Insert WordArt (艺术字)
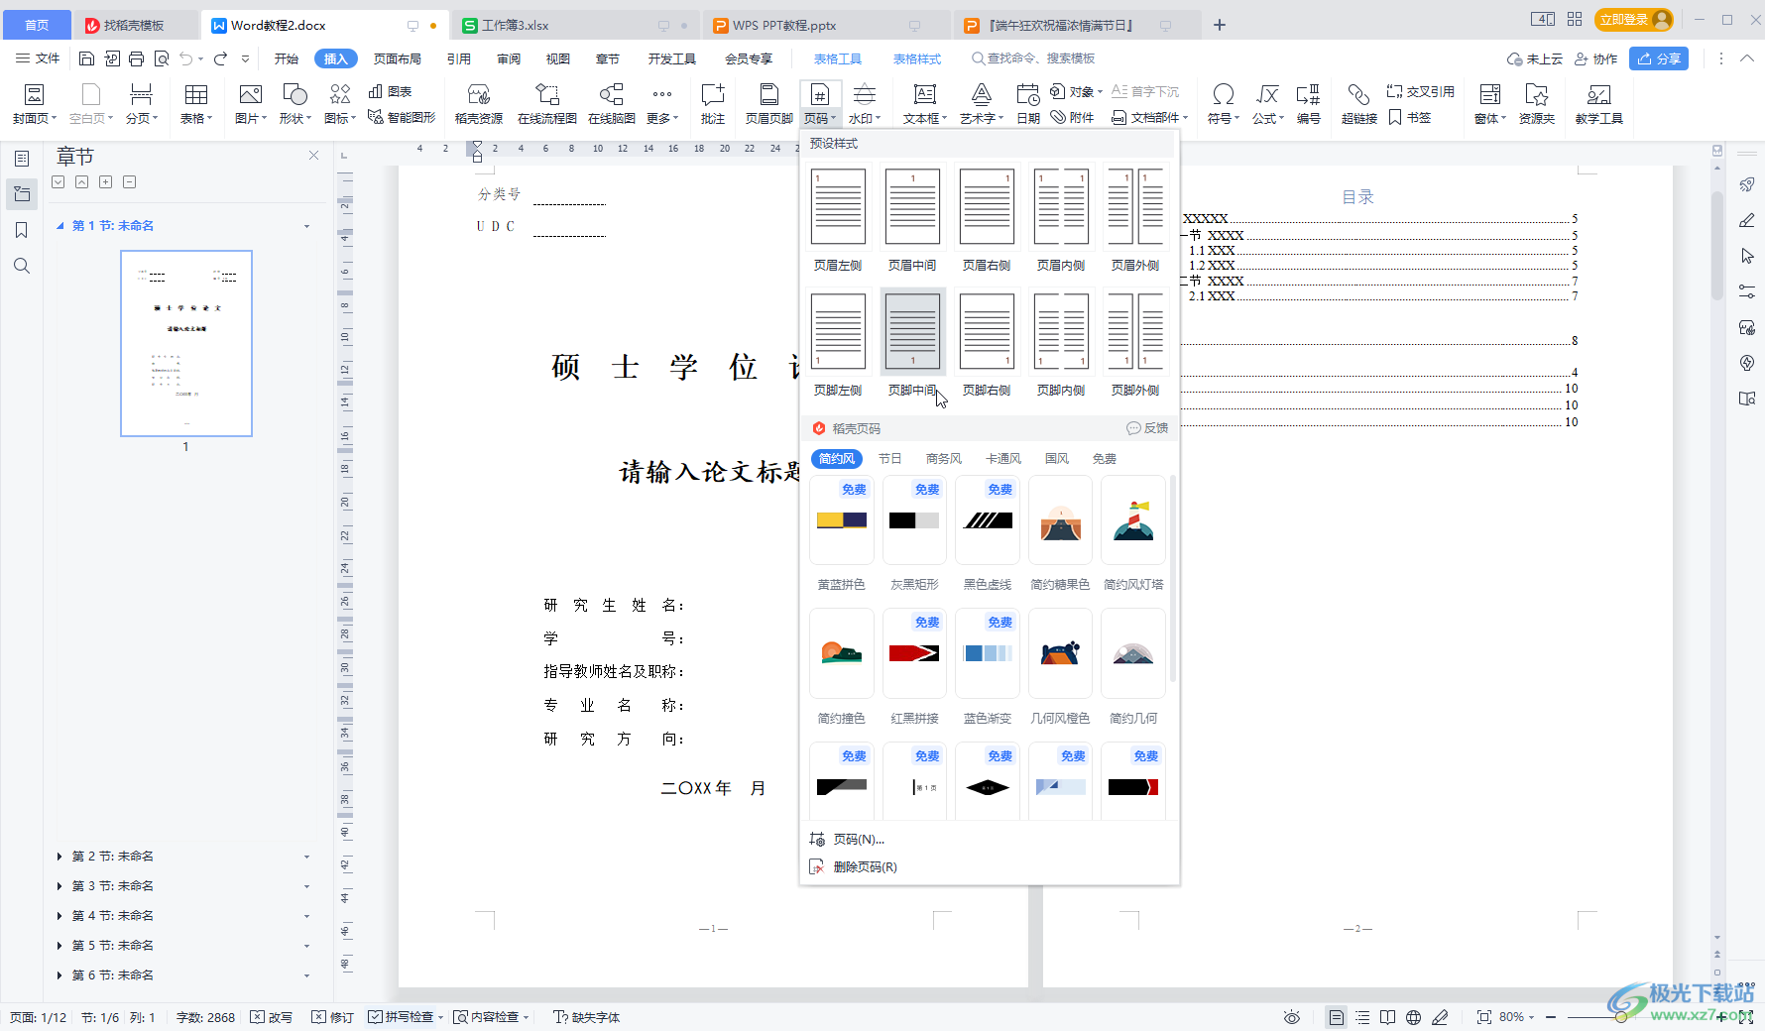The height and width of the screenshot is (1031, 1765). point(981,104)
